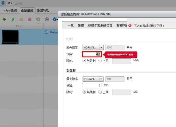Open the 硬體 tab in dialog

(81, 25)
